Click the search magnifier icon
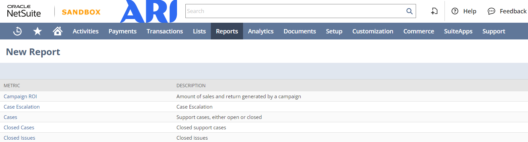This screenshot has width=528, height=142. point(409,11)
